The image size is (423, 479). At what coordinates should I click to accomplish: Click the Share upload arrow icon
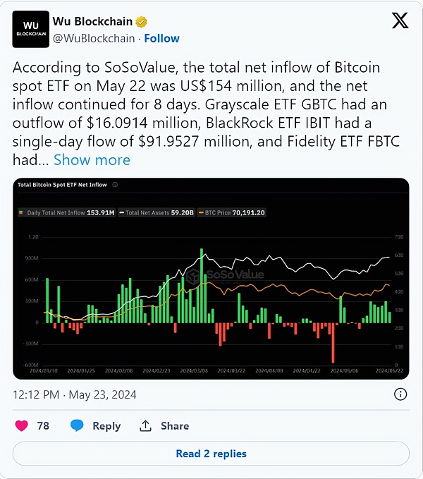tap(146, 425)
